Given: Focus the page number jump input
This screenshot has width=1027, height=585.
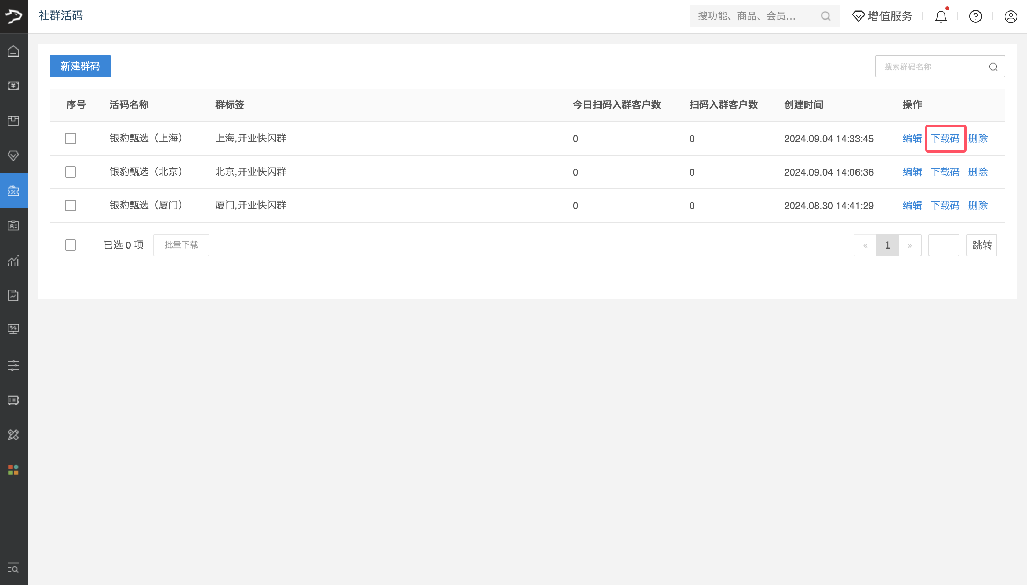Looking at the screenshot, I should [944, 245].
